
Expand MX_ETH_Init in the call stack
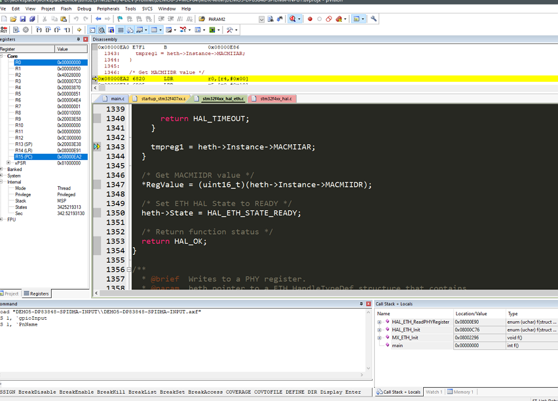pos(379,337)
